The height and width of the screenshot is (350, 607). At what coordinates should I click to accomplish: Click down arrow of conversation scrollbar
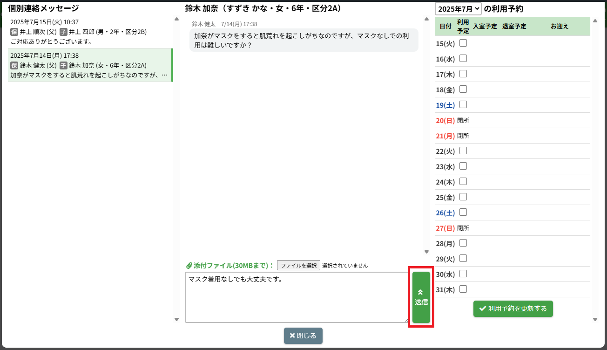pos(426,252)
